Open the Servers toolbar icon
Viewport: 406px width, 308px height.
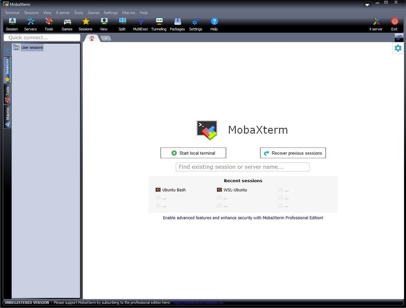(30, 24)
